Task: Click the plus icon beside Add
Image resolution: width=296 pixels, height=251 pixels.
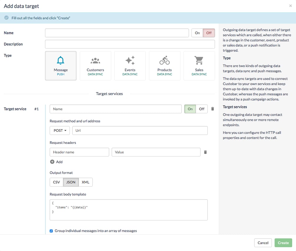Action: (52, 162)
